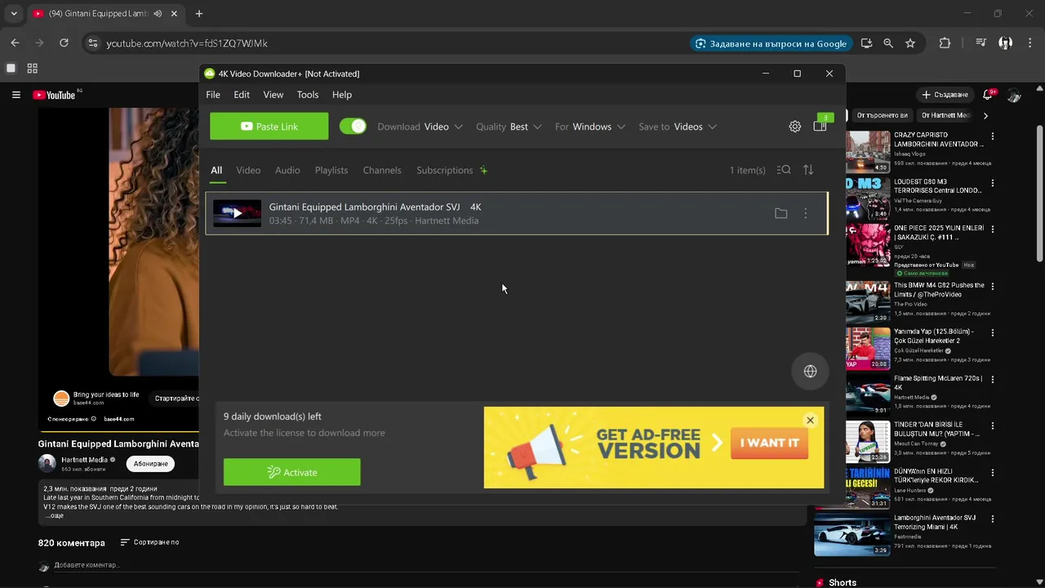Click the Chrome site information icon
1045x588 pixels.
(92, 43)
